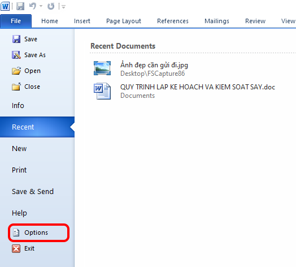Click the Redo icon in Quick Access Toolbar
296x267 pixels.
click(x=51, y=6)
